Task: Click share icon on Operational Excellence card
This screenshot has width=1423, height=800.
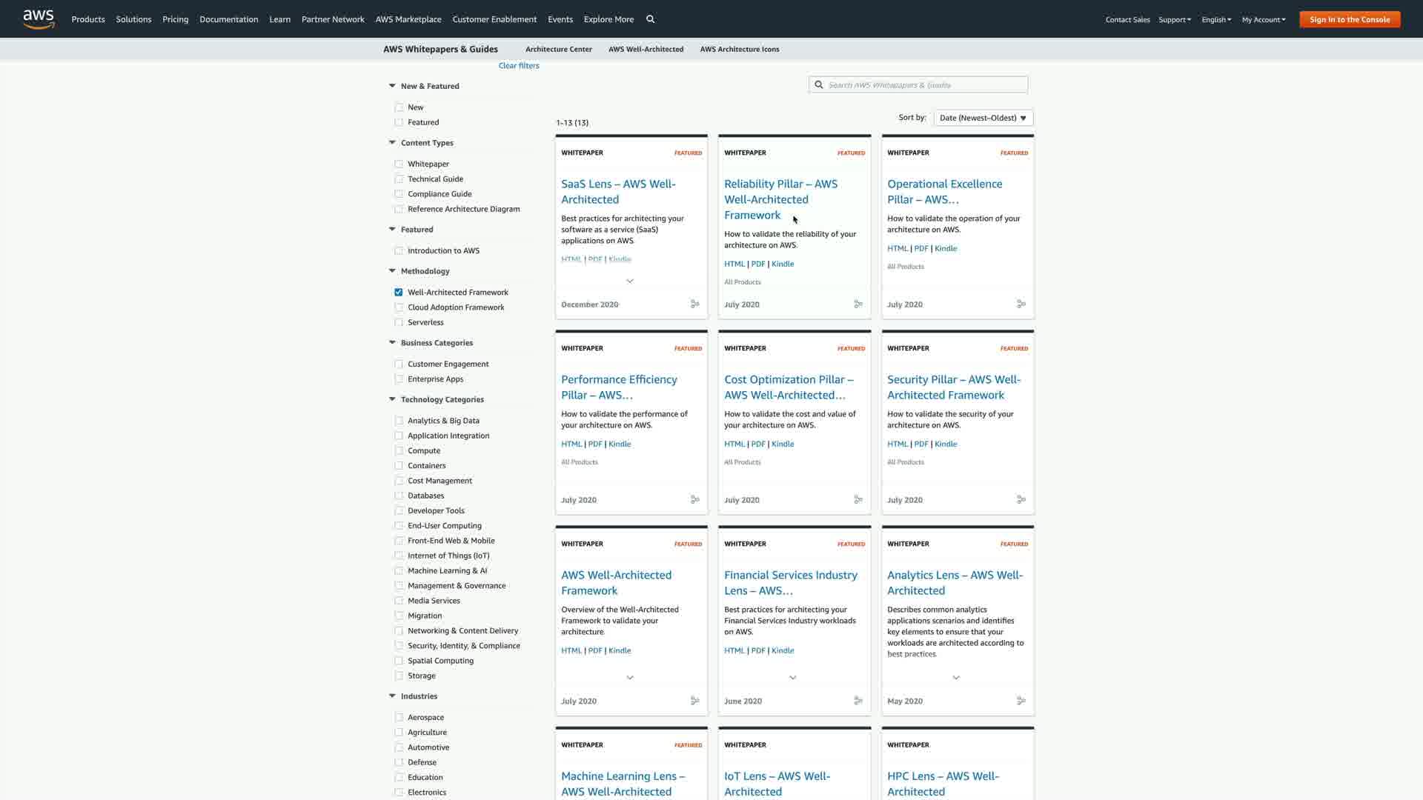Action: pyautogui.click(x=1021, y=304)
